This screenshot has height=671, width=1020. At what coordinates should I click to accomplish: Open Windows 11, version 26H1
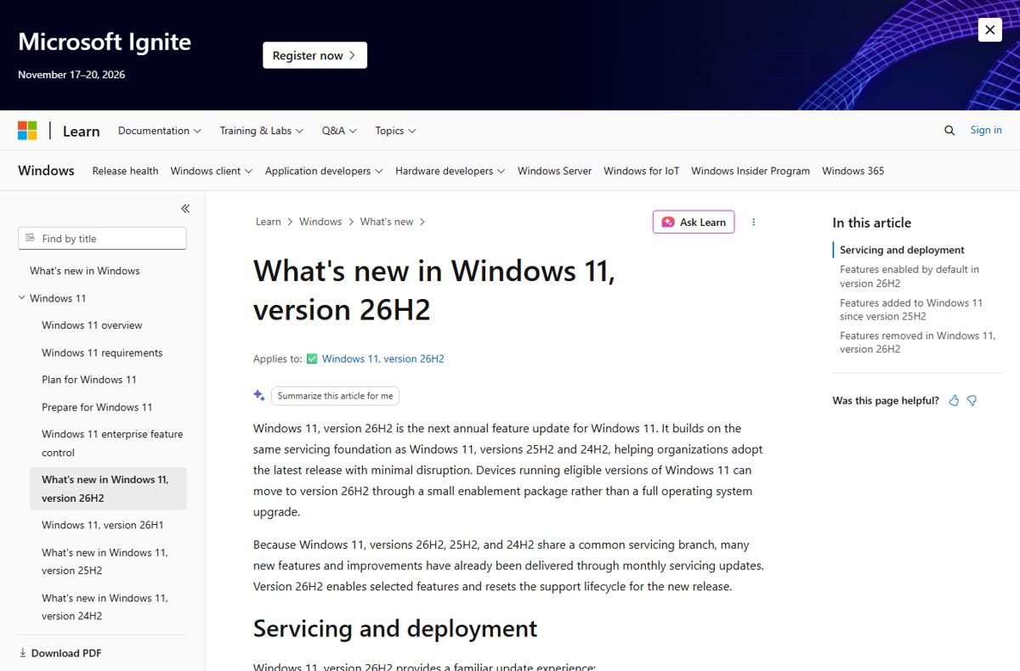(103, 525)
